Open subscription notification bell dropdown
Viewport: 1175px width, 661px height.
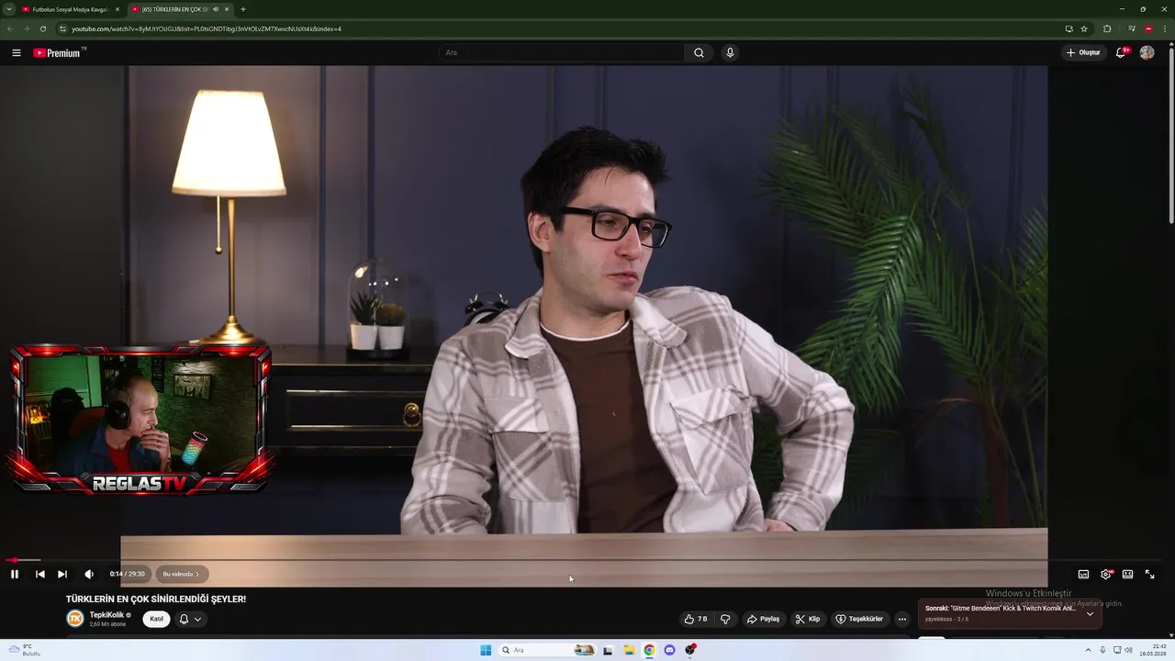point(190,619)
